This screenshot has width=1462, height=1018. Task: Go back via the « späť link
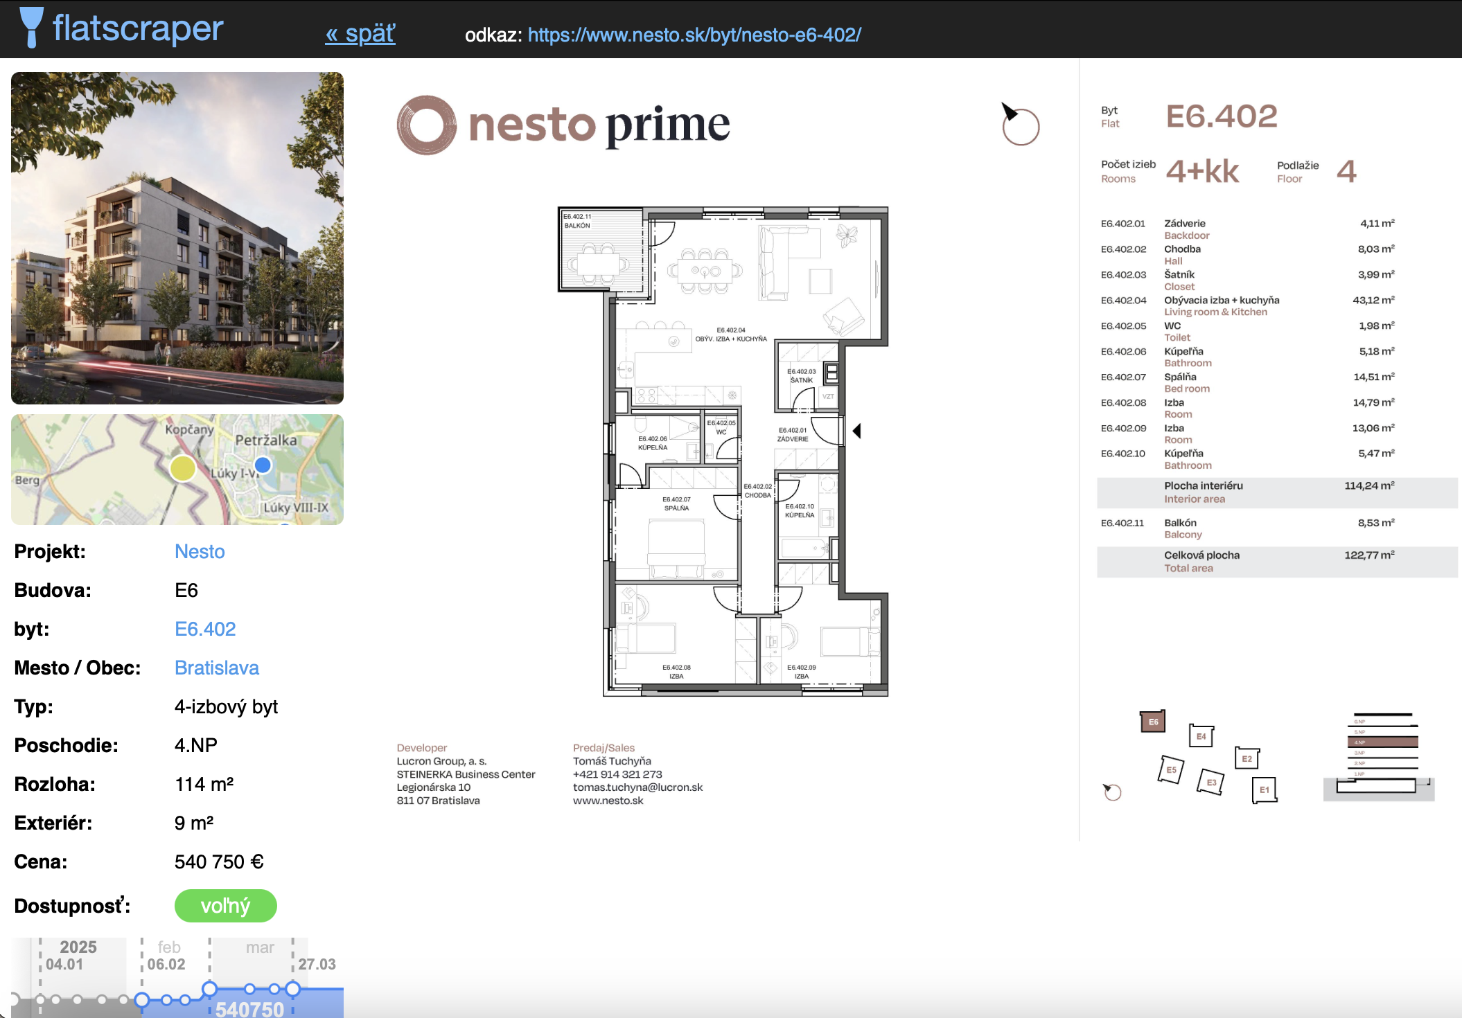pos(360,33)
